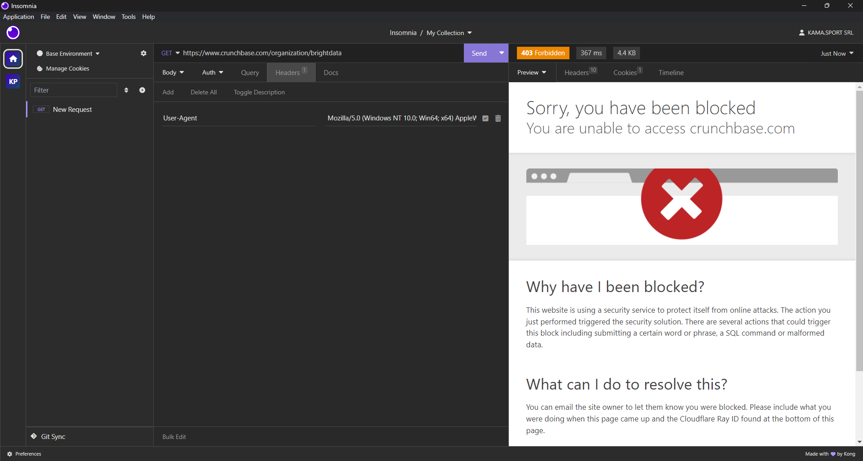Switch to the Timeline tab
This screenshot has height=461, width=863.
coord(670,72)
